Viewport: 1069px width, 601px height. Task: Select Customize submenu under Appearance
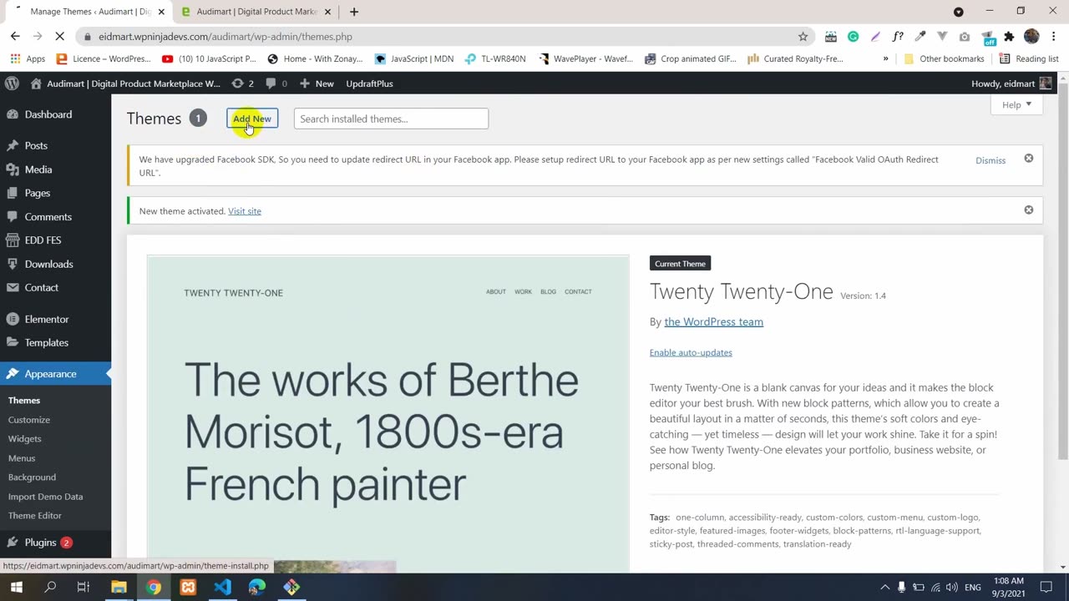coord(29,420)
